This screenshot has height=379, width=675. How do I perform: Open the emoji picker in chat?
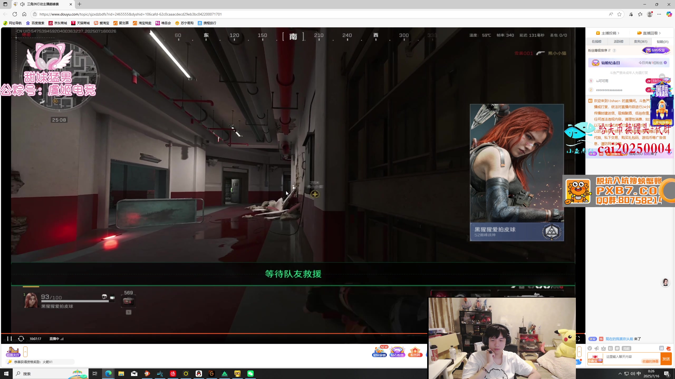click(x=590, y=348)
